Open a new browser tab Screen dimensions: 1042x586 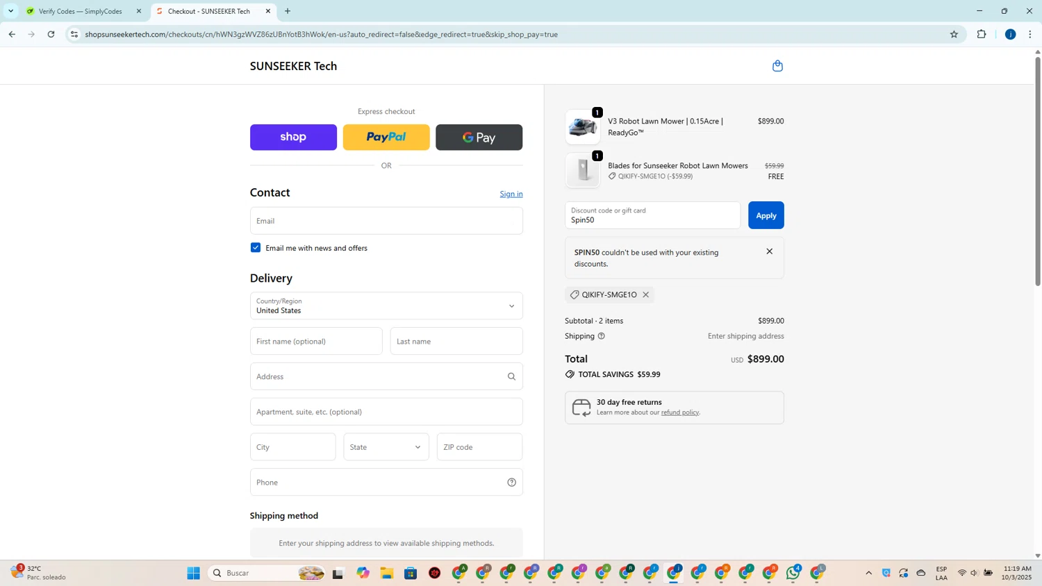click(x=288, y=11)
